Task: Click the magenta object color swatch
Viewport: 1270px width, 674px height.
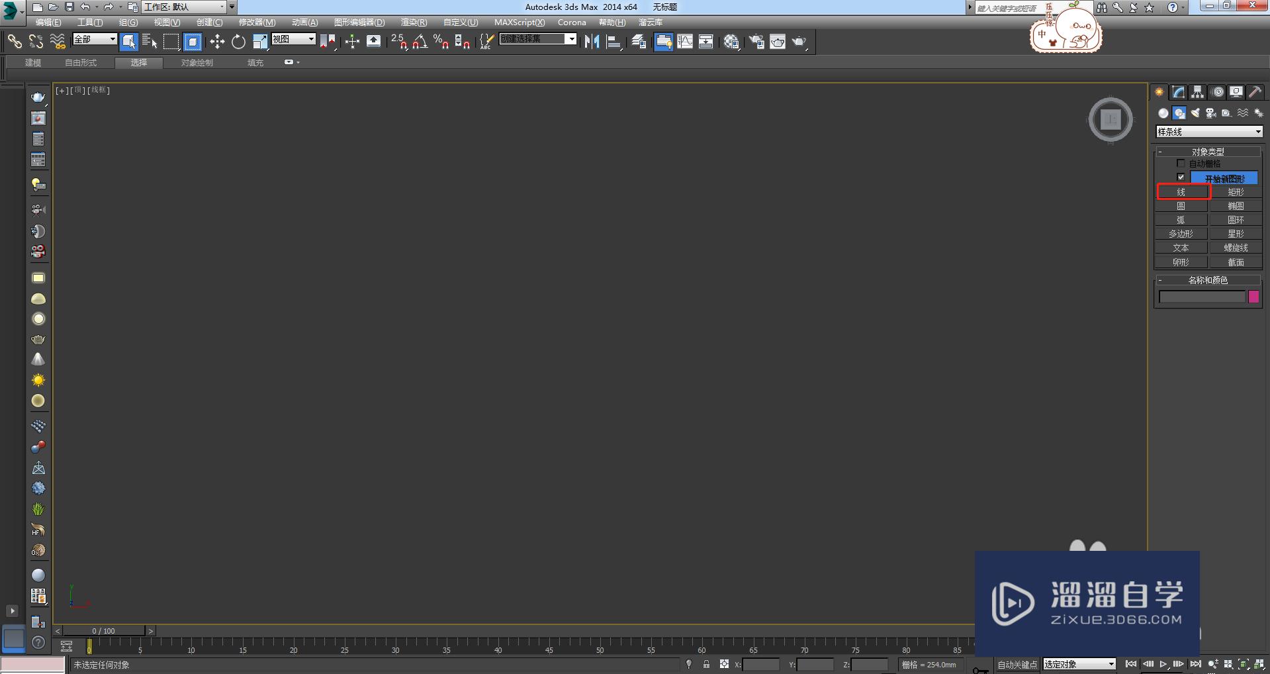Action: coord(1253,297)
